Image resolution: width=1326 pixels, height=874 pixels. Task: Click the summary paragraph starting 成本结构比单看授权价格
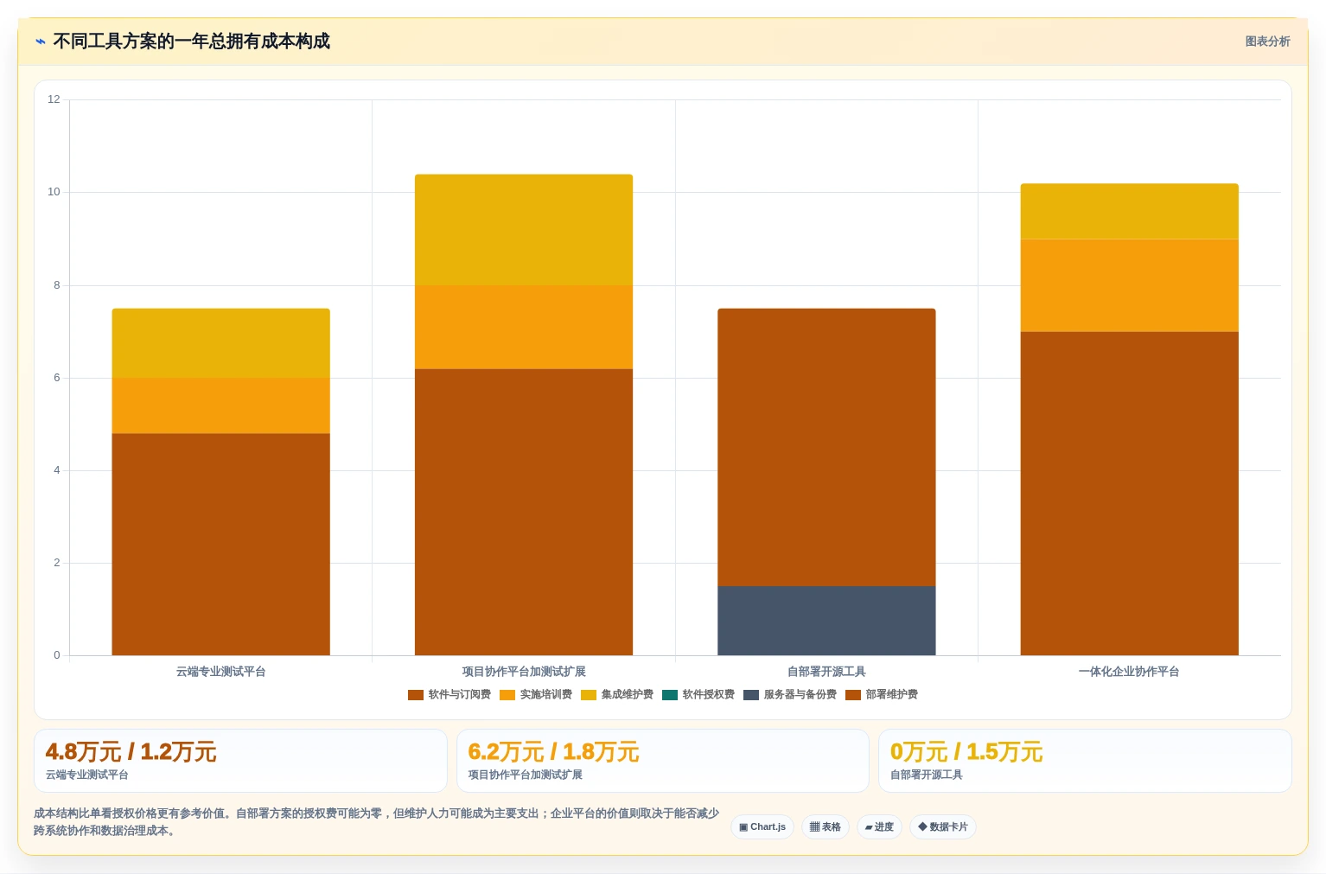point(376,822)
